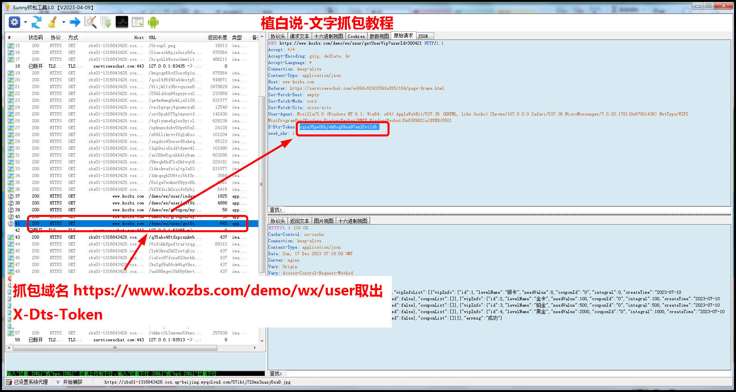Viewport: 736px width, 392px height.
Task: Click image icon of row 19
Action: point(11,73)
